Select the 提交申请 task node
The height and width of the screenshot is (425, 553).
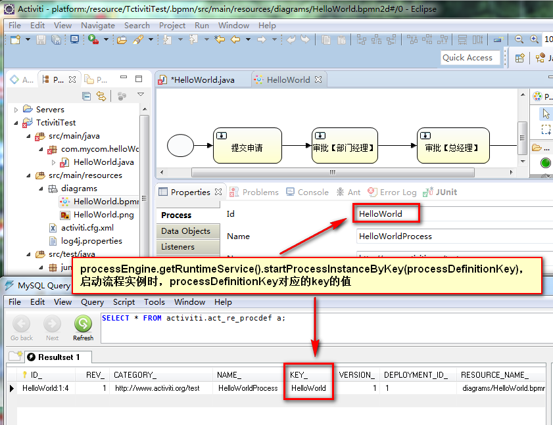click(247, 146)
